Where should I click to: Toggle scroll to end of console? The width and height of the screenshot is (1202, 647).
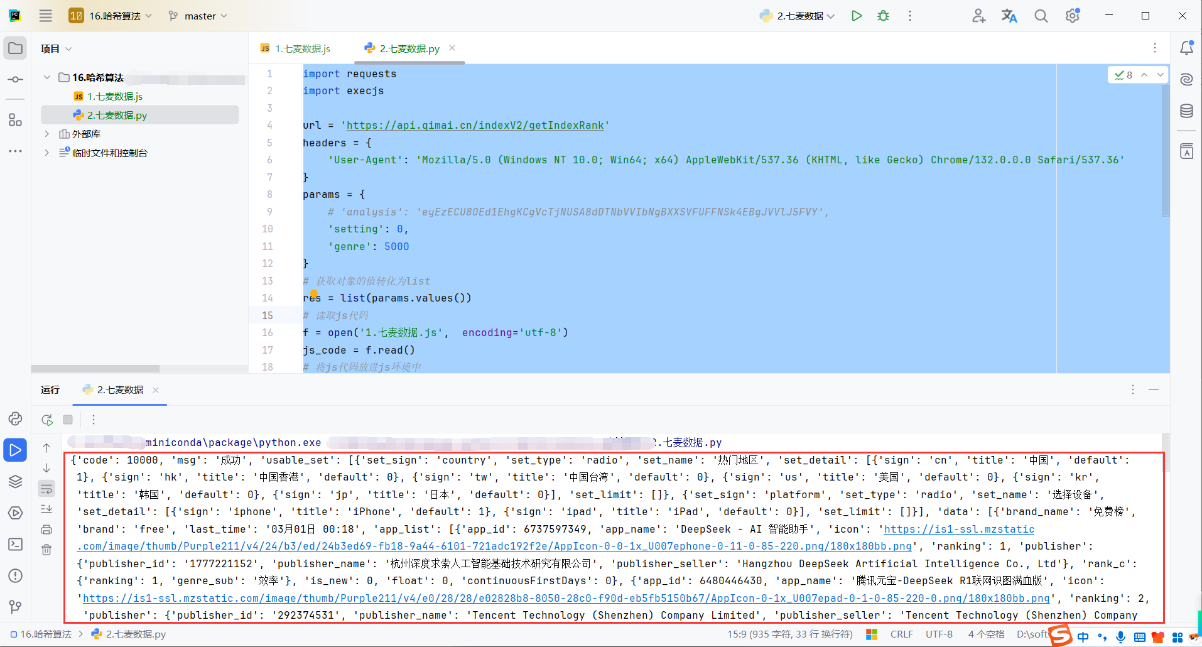point(46,509)
